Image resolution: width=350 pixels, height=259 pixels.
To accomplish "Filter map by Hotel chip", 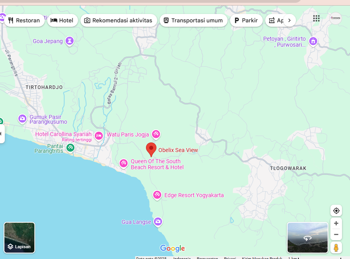I will (62, 20).
